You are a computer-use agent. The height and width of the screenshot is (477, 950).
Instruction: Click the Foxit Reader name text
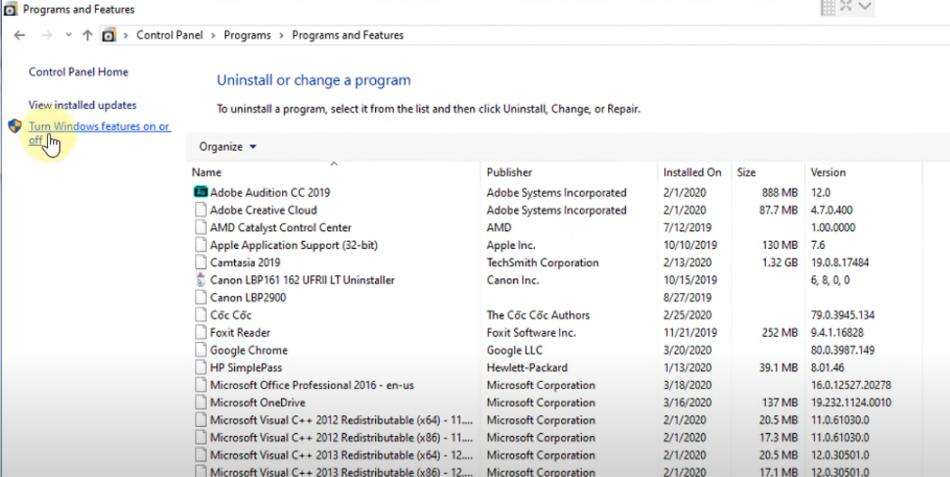tap(240, 333)
